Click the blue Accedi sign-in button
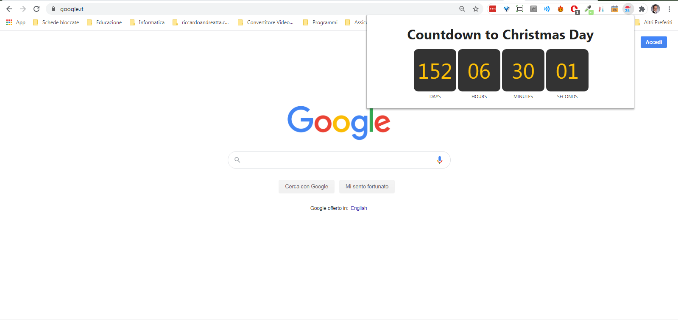The width and height of the screenshot is (678, 320). pos(653,42)
